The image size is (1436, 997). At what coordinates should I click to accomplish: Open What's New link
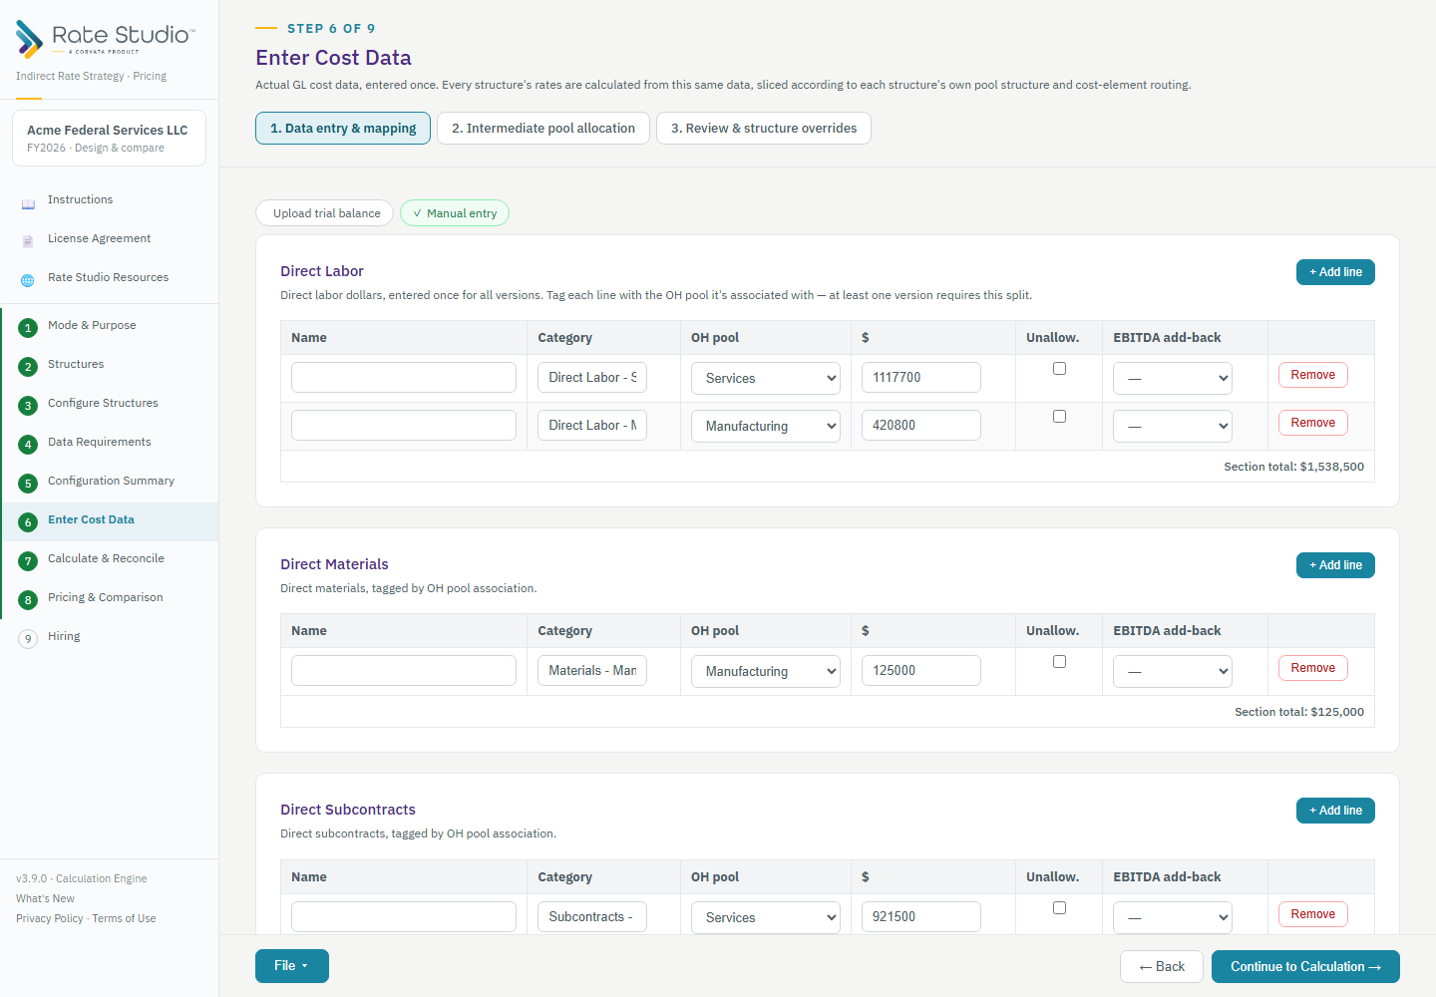coord(45,898)
